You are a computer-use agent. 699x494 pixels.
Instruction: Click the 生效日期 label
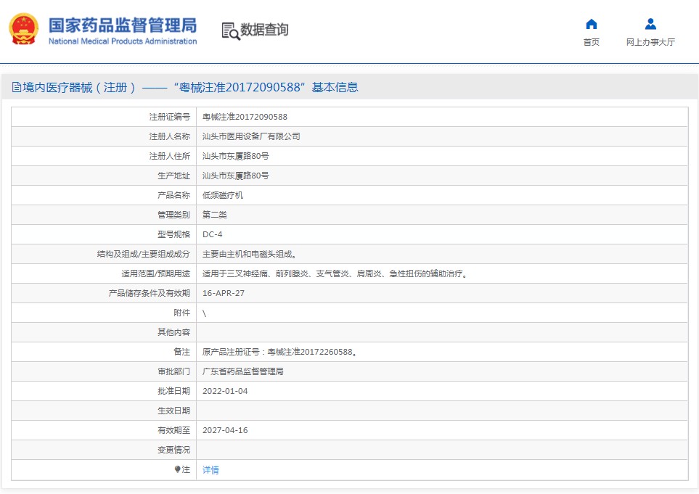173,411
